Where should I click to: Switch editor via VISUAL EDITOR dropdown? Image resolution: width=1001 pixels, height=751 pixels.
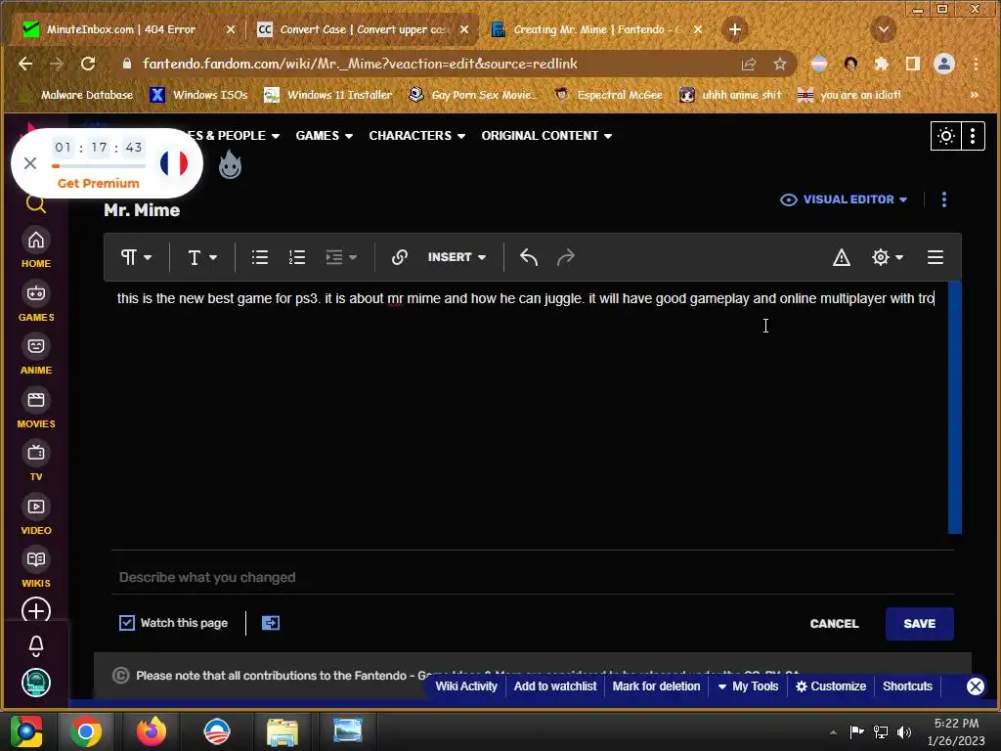(x=844, y=199)
